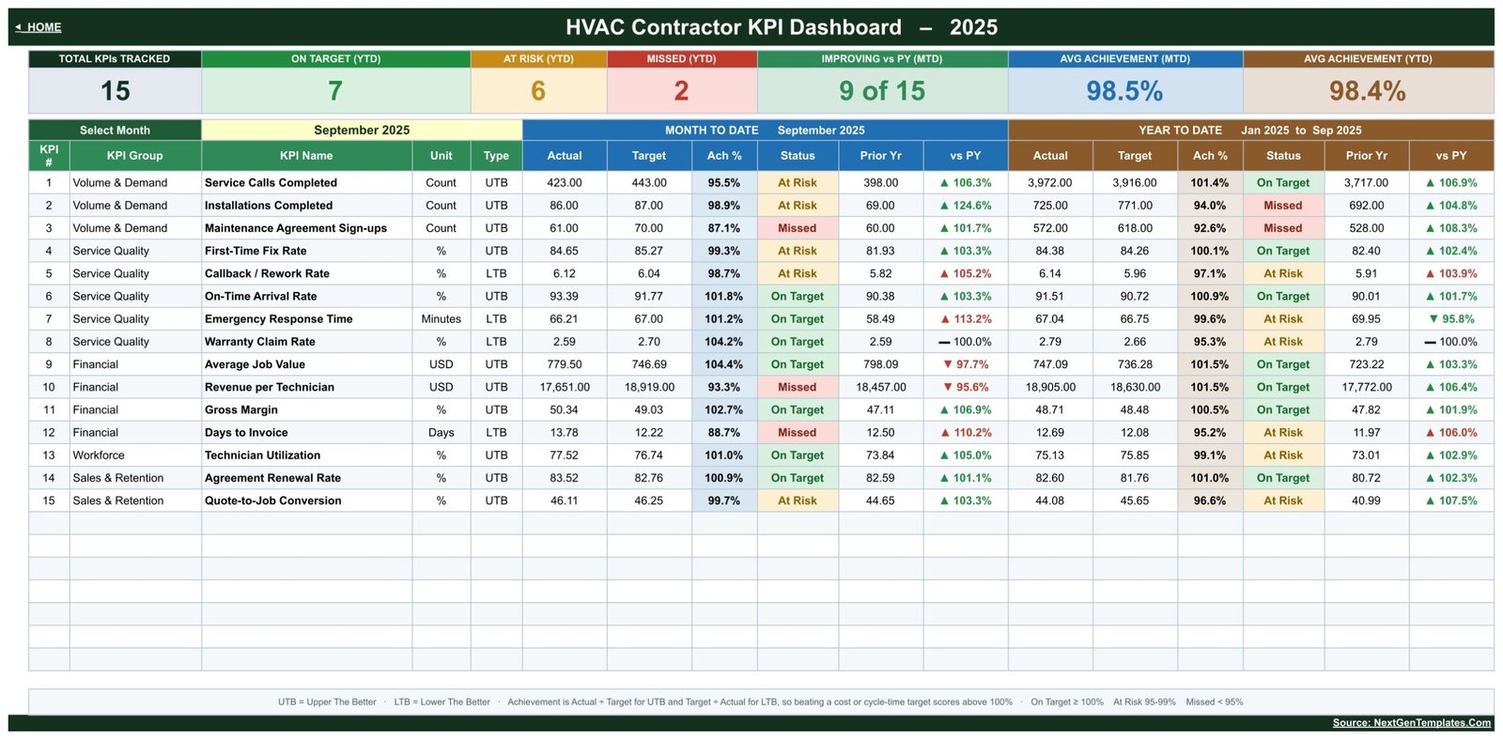Open the September 2025 month selector
Screen dimensions: 1503x740
coord(362,131)
